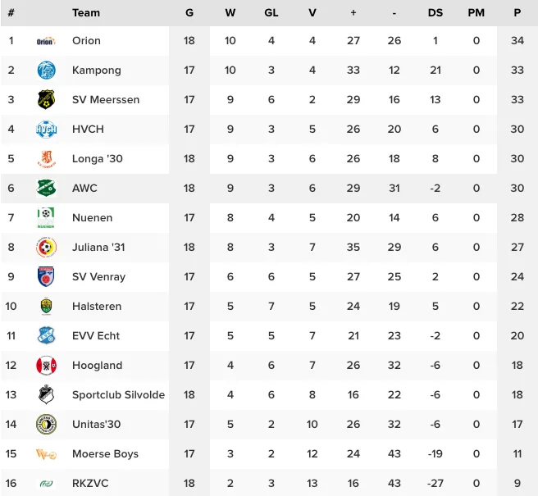Click the RKZVC team name

click(x=90, y=484)
